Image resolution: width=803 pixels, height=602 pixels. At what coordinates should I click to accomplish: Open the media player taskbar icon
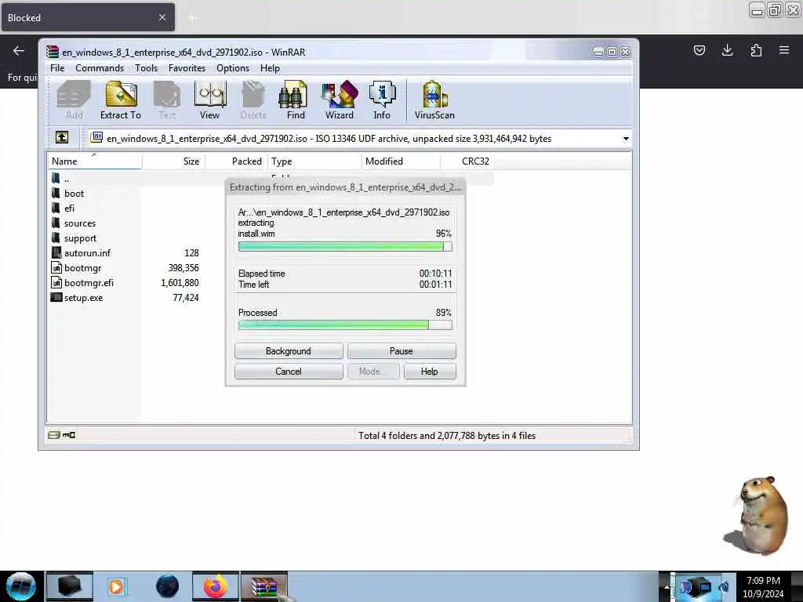(x=118, y=586)
